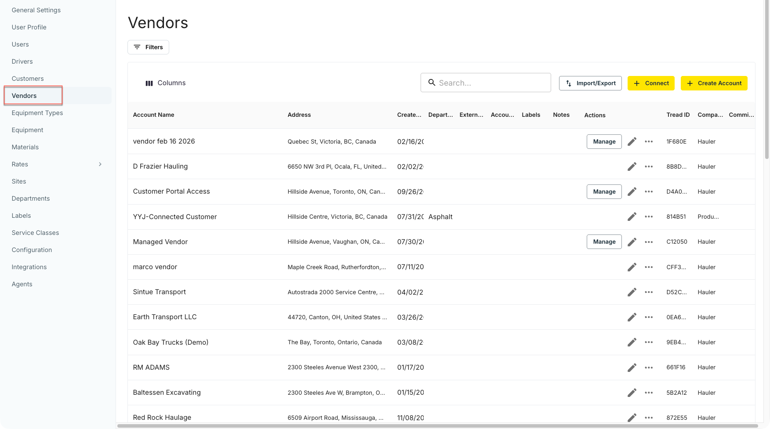The width and height of the screenshot is (770, 429).
Task: Navigate to Labels in sidebar
Action: [x=21, y=216]
